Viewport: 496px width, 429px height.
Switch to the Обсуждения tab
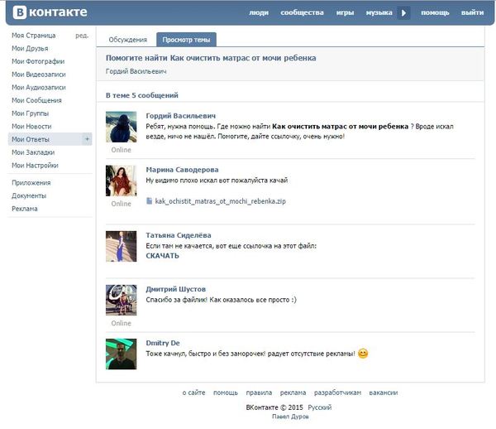[128, 40]
